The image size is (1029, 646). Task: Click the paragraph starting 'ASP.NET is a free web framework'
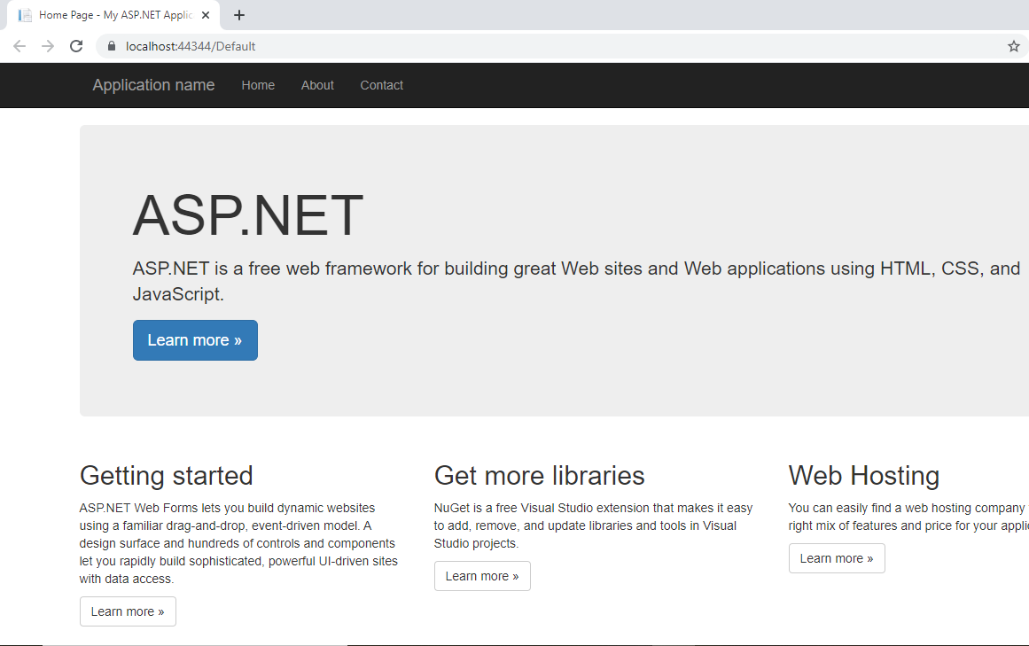coord(576,282)
